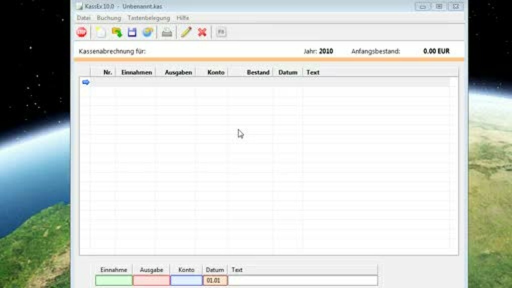512x288 pixels.
Task: Click the blue Konto input field
Action: pyautogui.click(x=186, y=280)
